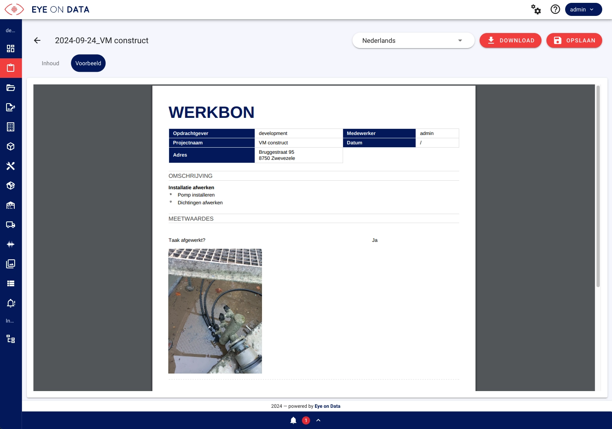Go back using the arrow icon
Image resolution: width=612 pixels, height=429 pixels.
tap(37, 40)
